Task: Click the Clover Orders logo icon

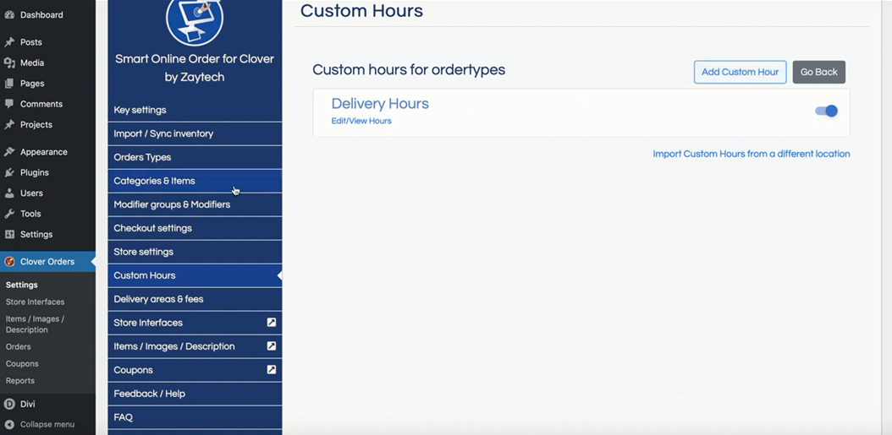Action: point(9,262)
